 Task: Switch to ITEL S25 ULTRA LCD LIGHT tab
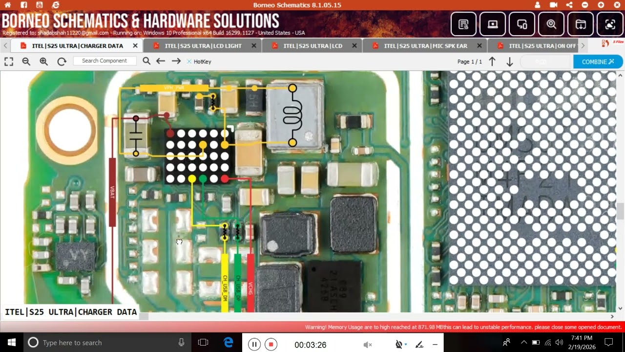pos(203,46)
